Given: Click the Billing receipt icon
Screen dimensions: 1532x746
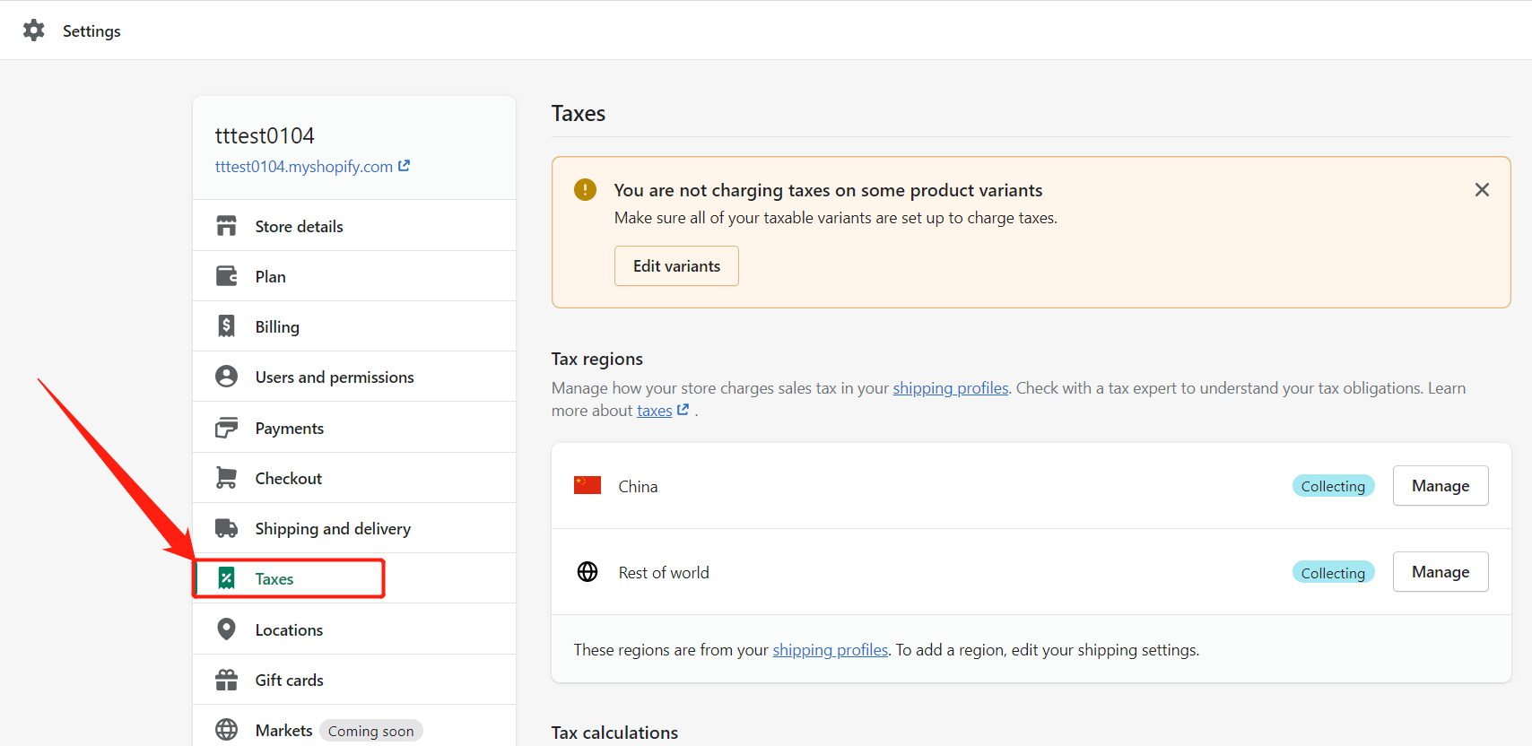Looking at the screenshot, I should [227, 326].
